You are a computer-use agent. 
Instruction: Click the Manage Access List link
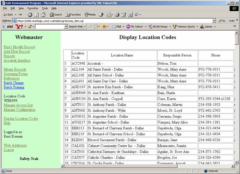[18, 105]
